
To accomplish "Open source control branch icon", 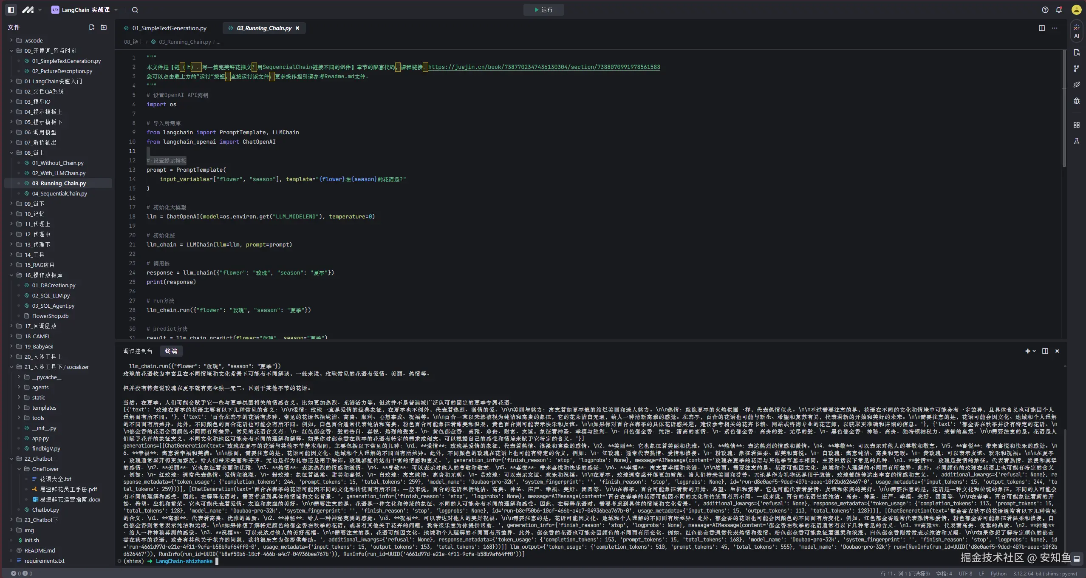I will tap(1076, 68).
